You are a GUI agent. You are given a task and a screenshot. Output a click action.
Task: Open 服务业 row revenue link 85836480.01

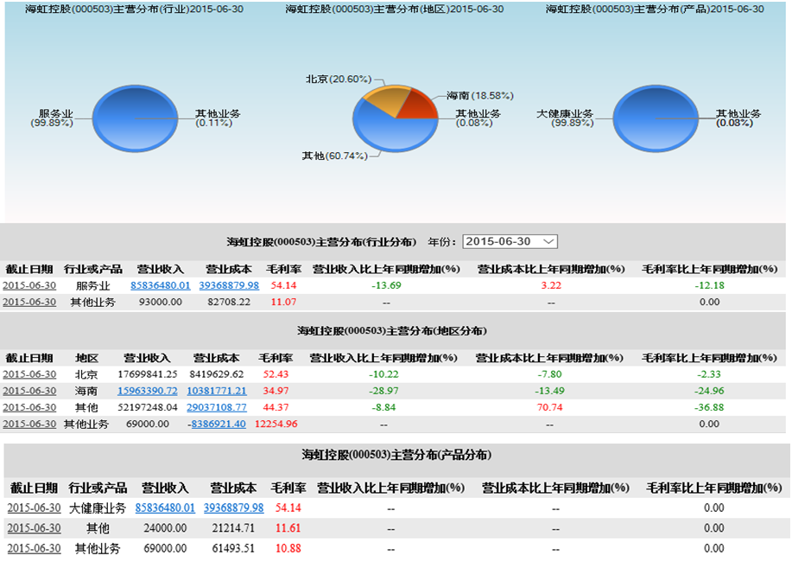(x=160, y=285)
